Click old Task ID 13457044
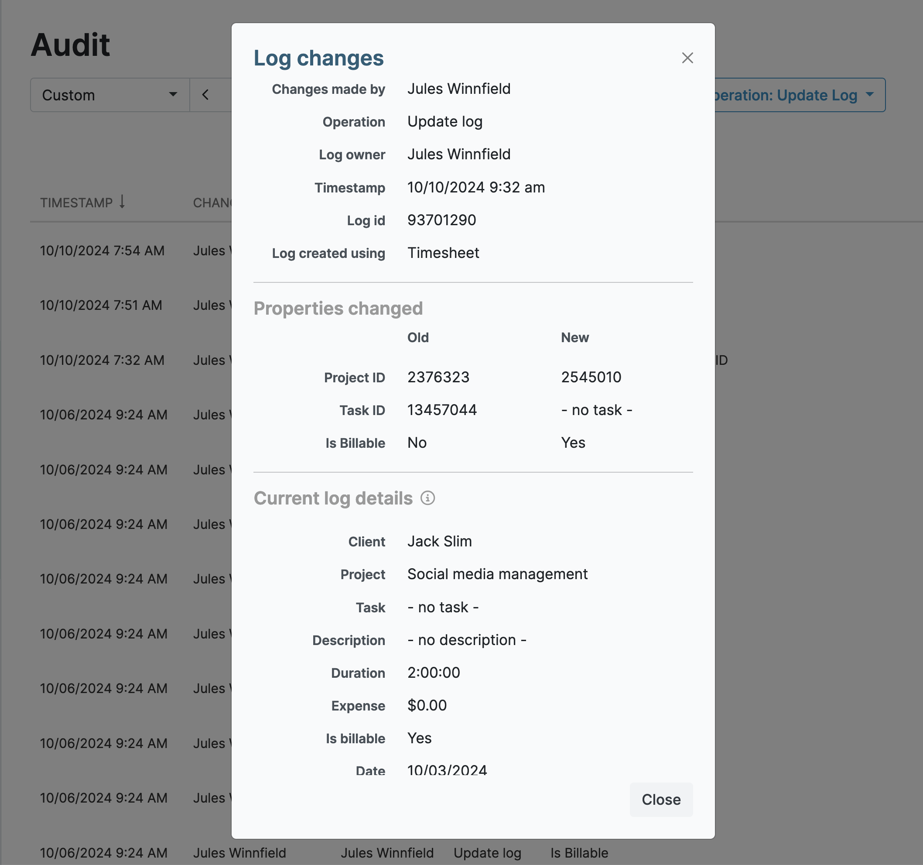This screenshot has height=865, width=923. 442,410
